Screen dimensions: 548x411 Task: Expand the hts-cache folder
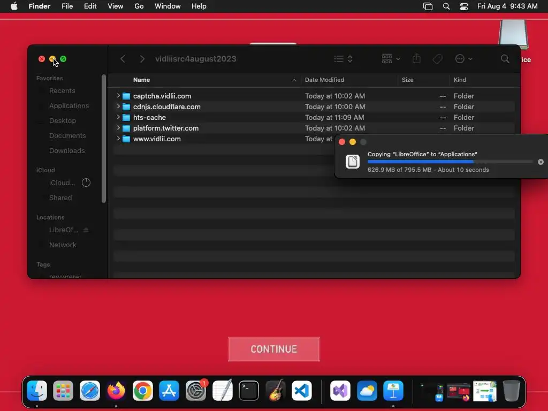coord(118,117)
